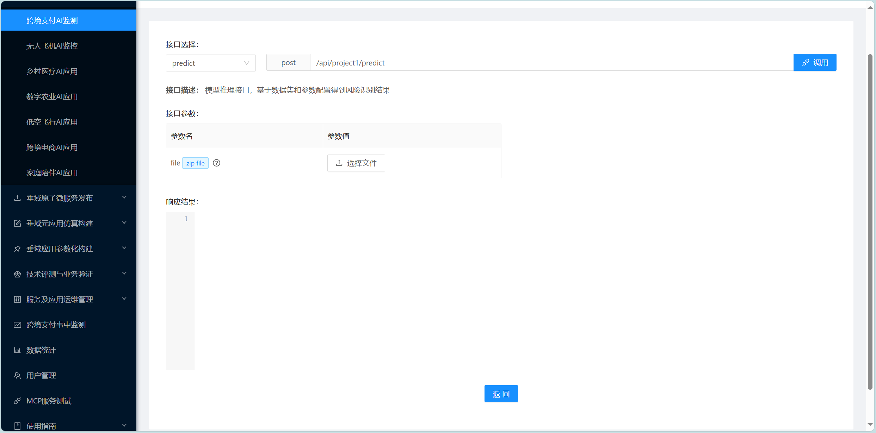Expand the 垂域应用参数化构建 submenu chevron

(x=124, y=248)
